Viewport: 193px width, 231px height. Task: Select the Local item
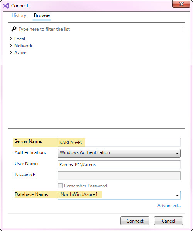20,39
